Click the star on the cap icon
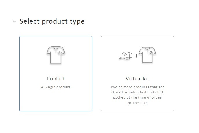This screenshot has height=133, width=199. pyautogui.click(x=125, y=55)
